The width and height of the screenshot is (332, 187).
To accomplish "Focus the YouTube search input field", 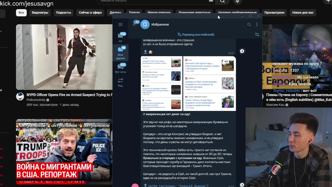I will click(x=156, y=1).
